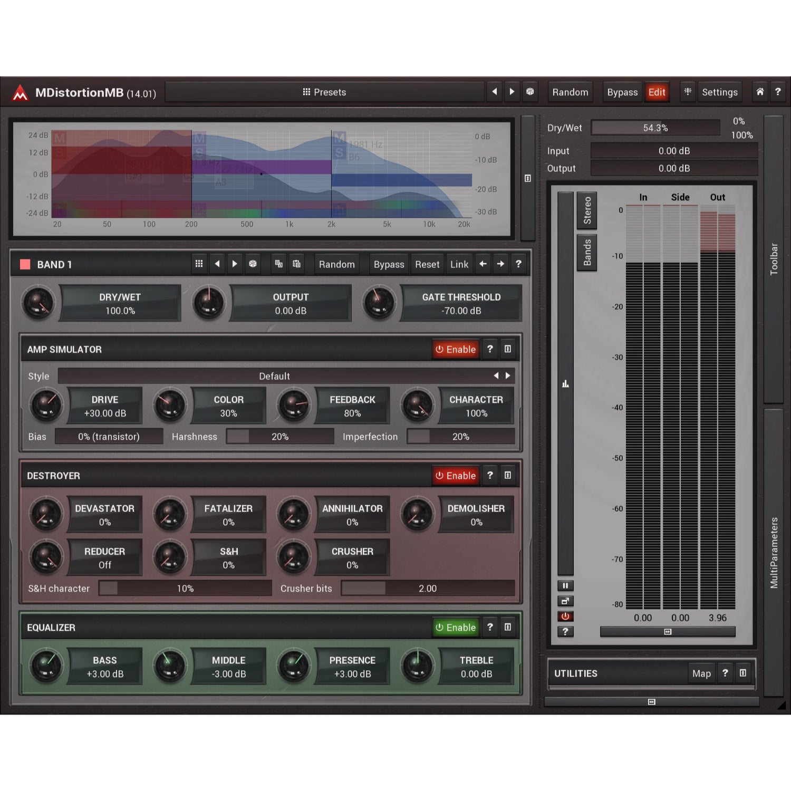This screenshot has height=791, width=791.
Task: Click the Input 0.00 dB slider
Action: tap(674, 151)
